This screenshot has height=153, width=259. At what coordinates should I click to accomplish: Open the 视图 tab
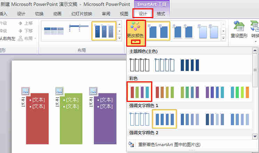[x=124, y=14]
